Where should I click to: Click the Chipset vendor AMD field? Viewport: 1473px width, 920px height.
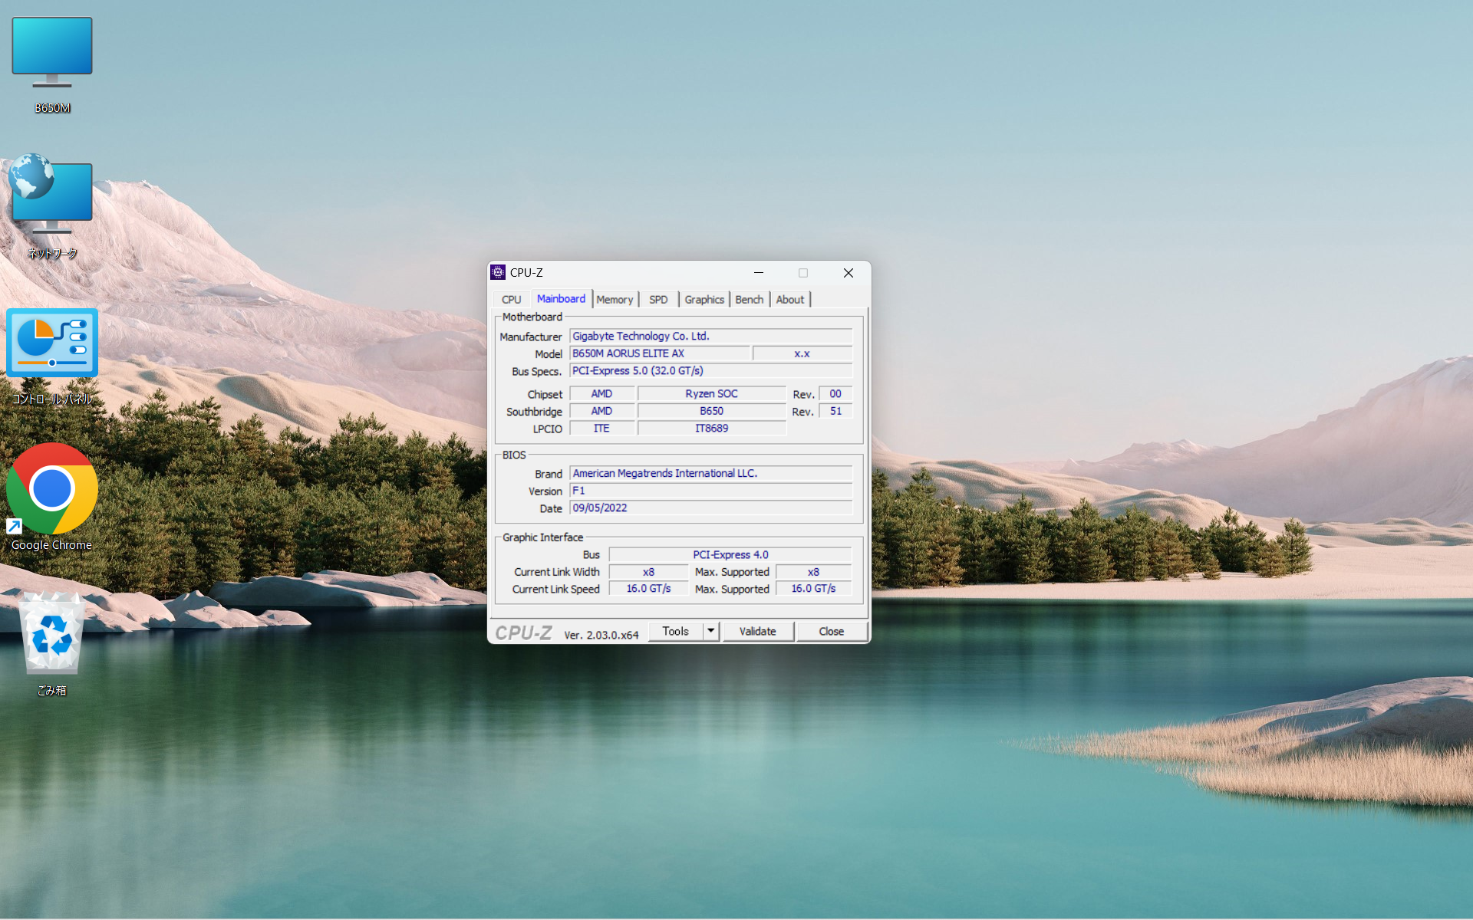(601, 393)
